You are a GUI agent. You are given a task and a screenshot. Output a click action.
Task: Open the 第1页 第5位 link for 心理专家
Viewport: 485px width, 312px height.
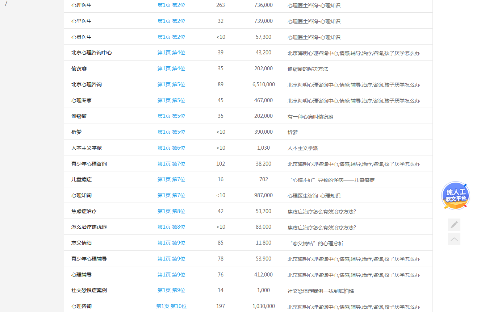pos(171,100)
